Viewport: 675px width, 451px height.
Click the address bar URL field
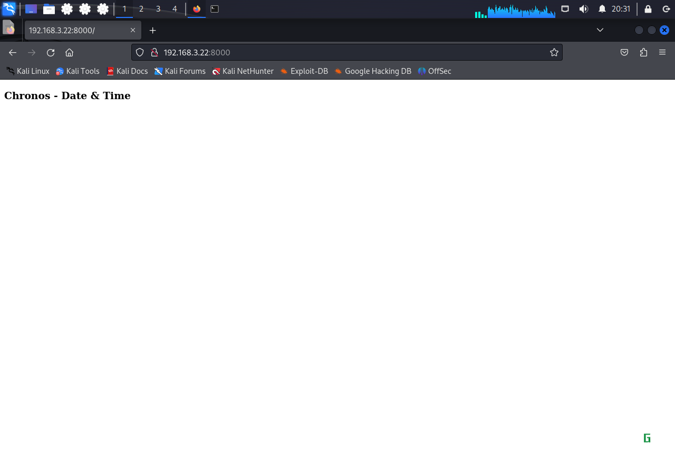[347, 52]
